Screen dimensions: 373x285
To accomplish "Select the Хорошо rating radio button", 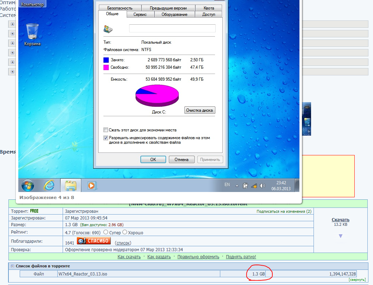I will (x=125, y=232).
